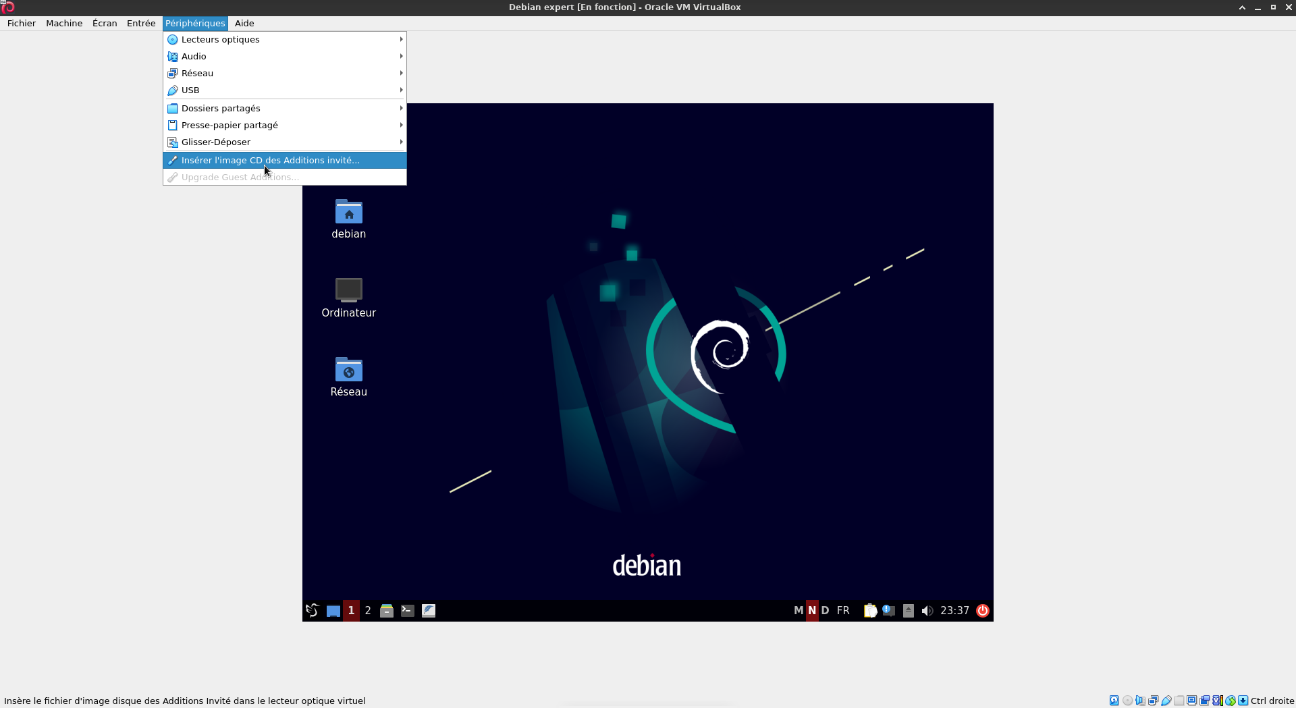Open Presse-papier partagé options

284,125
